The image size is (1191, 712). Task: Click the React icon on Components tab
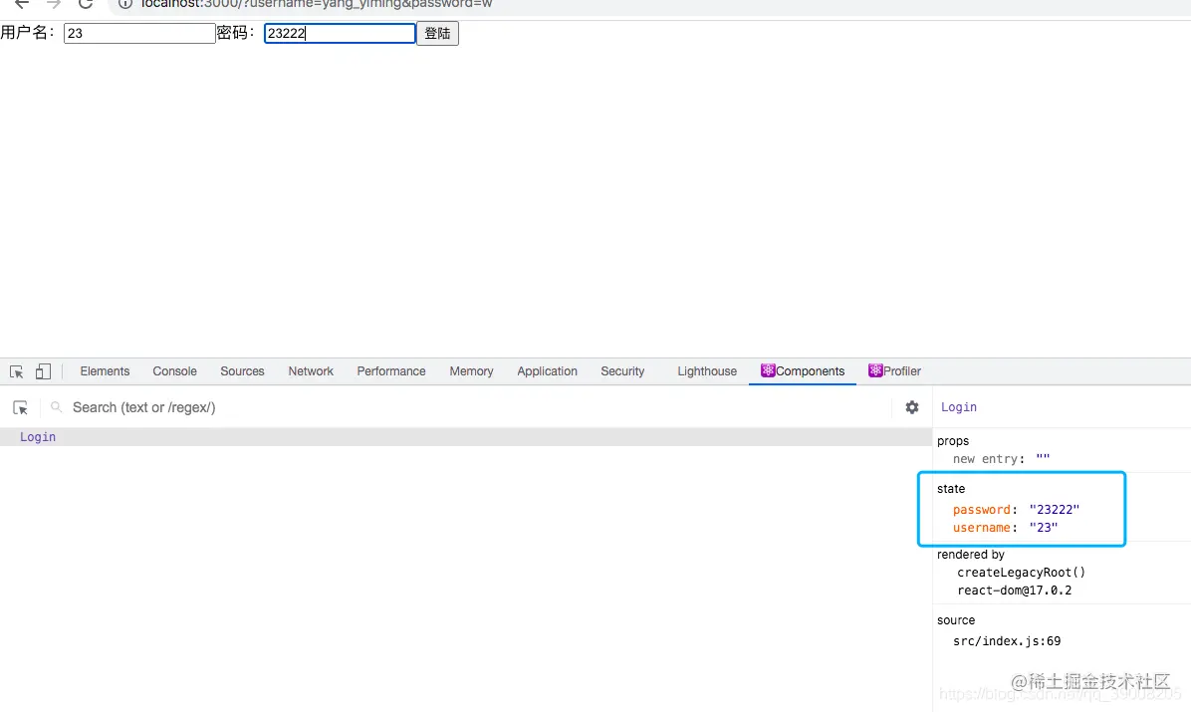tap(768, 370)
